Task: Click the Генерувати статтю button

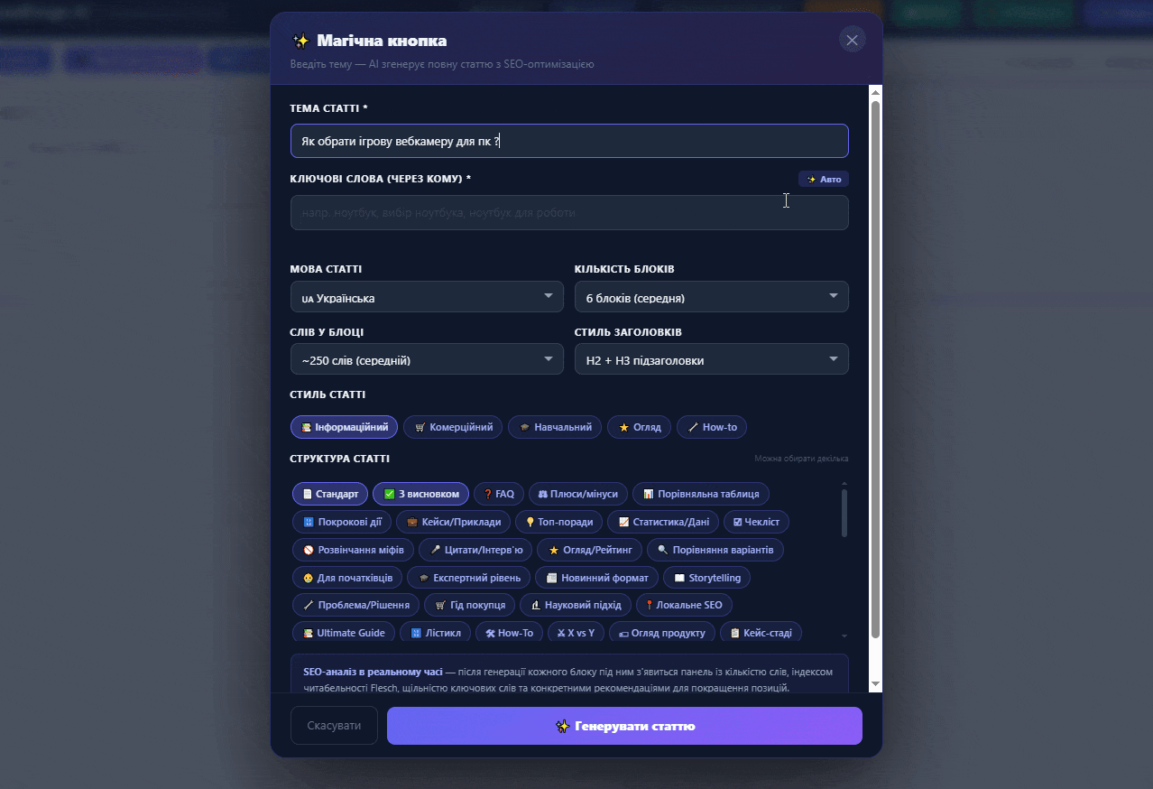Action: point(624,726)
